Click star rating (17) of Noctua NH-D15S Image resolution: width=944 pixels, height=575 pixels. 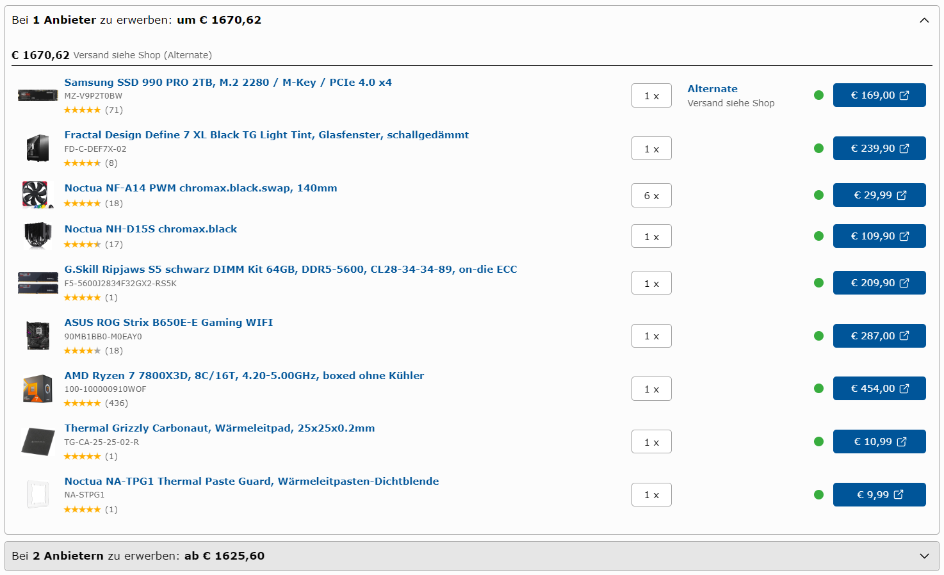(94, 245)
